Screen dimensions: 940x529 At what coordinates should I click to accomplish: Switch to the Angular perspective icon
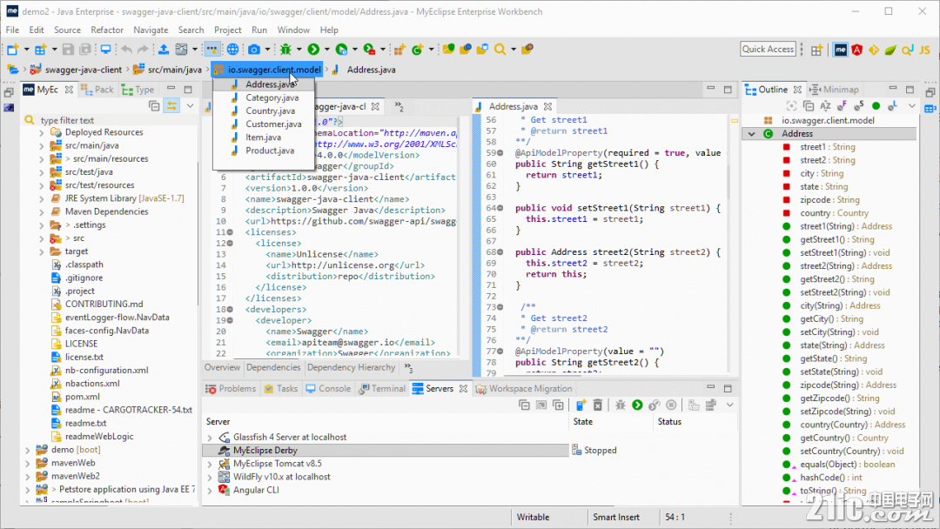tap(857, 50)
